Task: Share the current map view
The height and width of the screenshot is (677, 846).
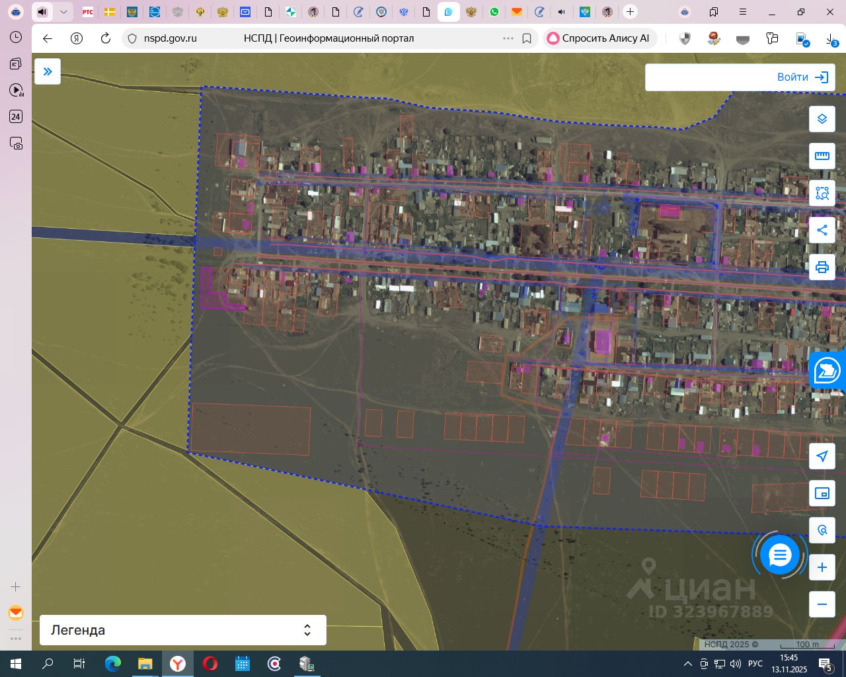Action: coord(822,230)
